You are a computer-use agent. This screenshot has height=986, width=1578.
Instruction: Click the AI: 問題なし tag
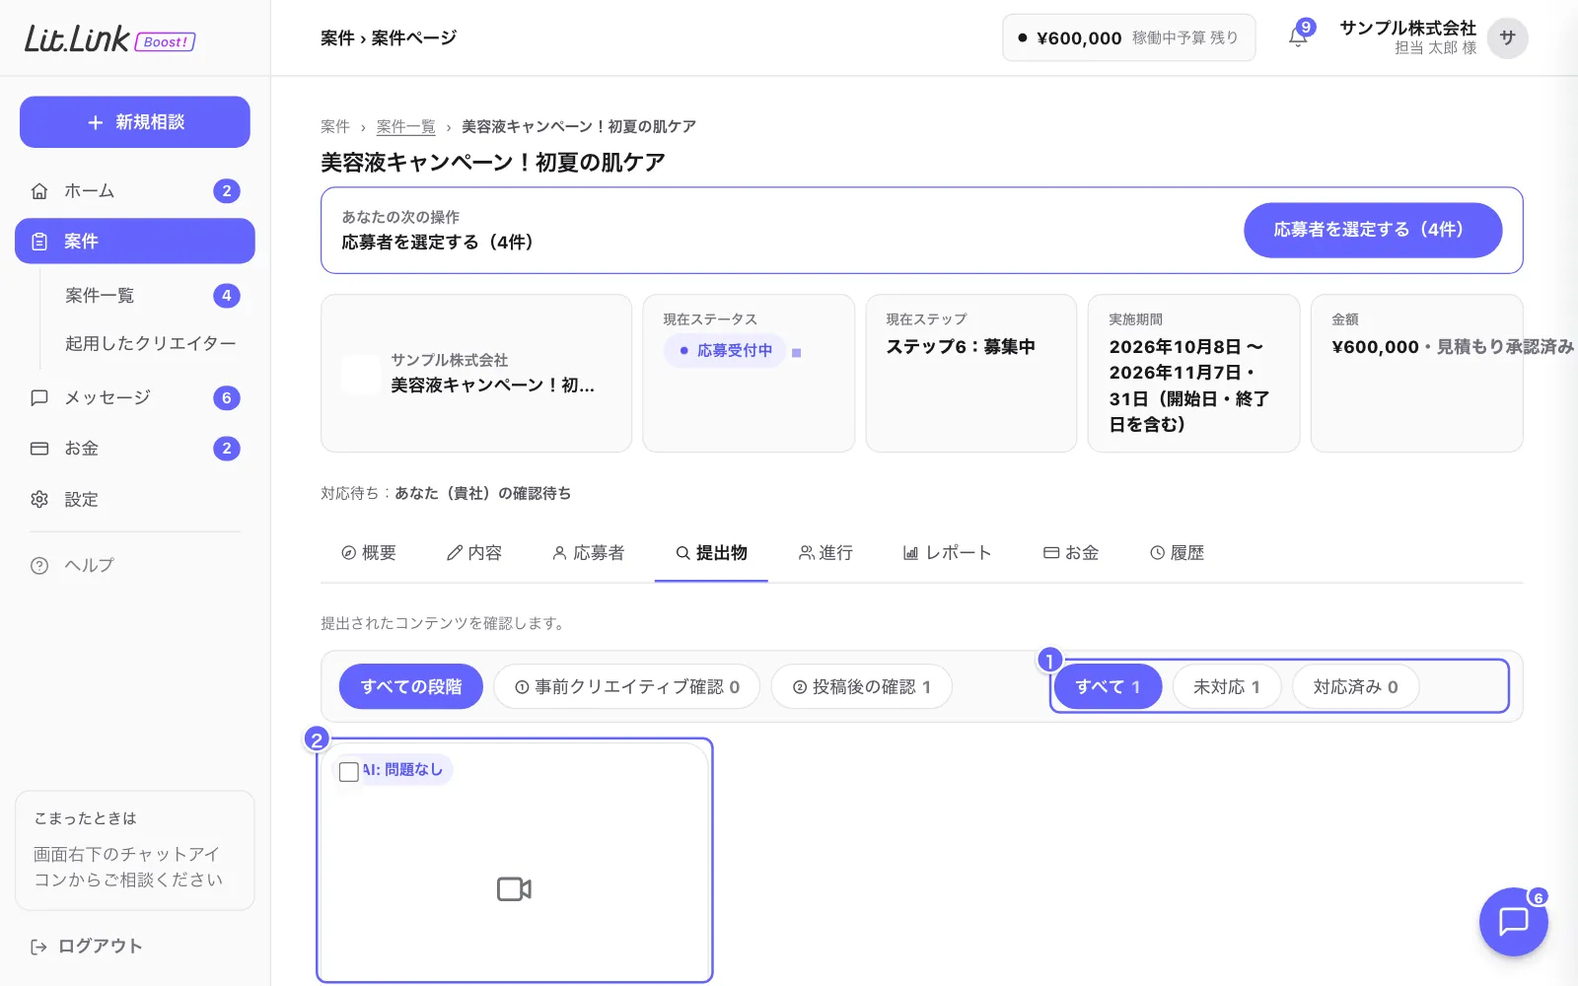[402, 770]
